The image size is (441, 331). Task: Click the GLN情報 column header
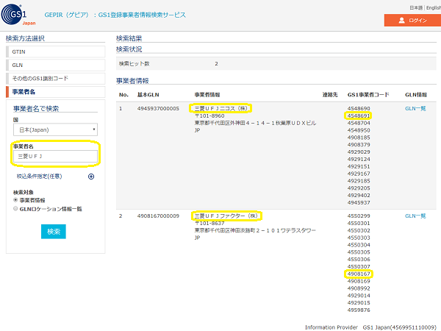[x=416, y=95]
